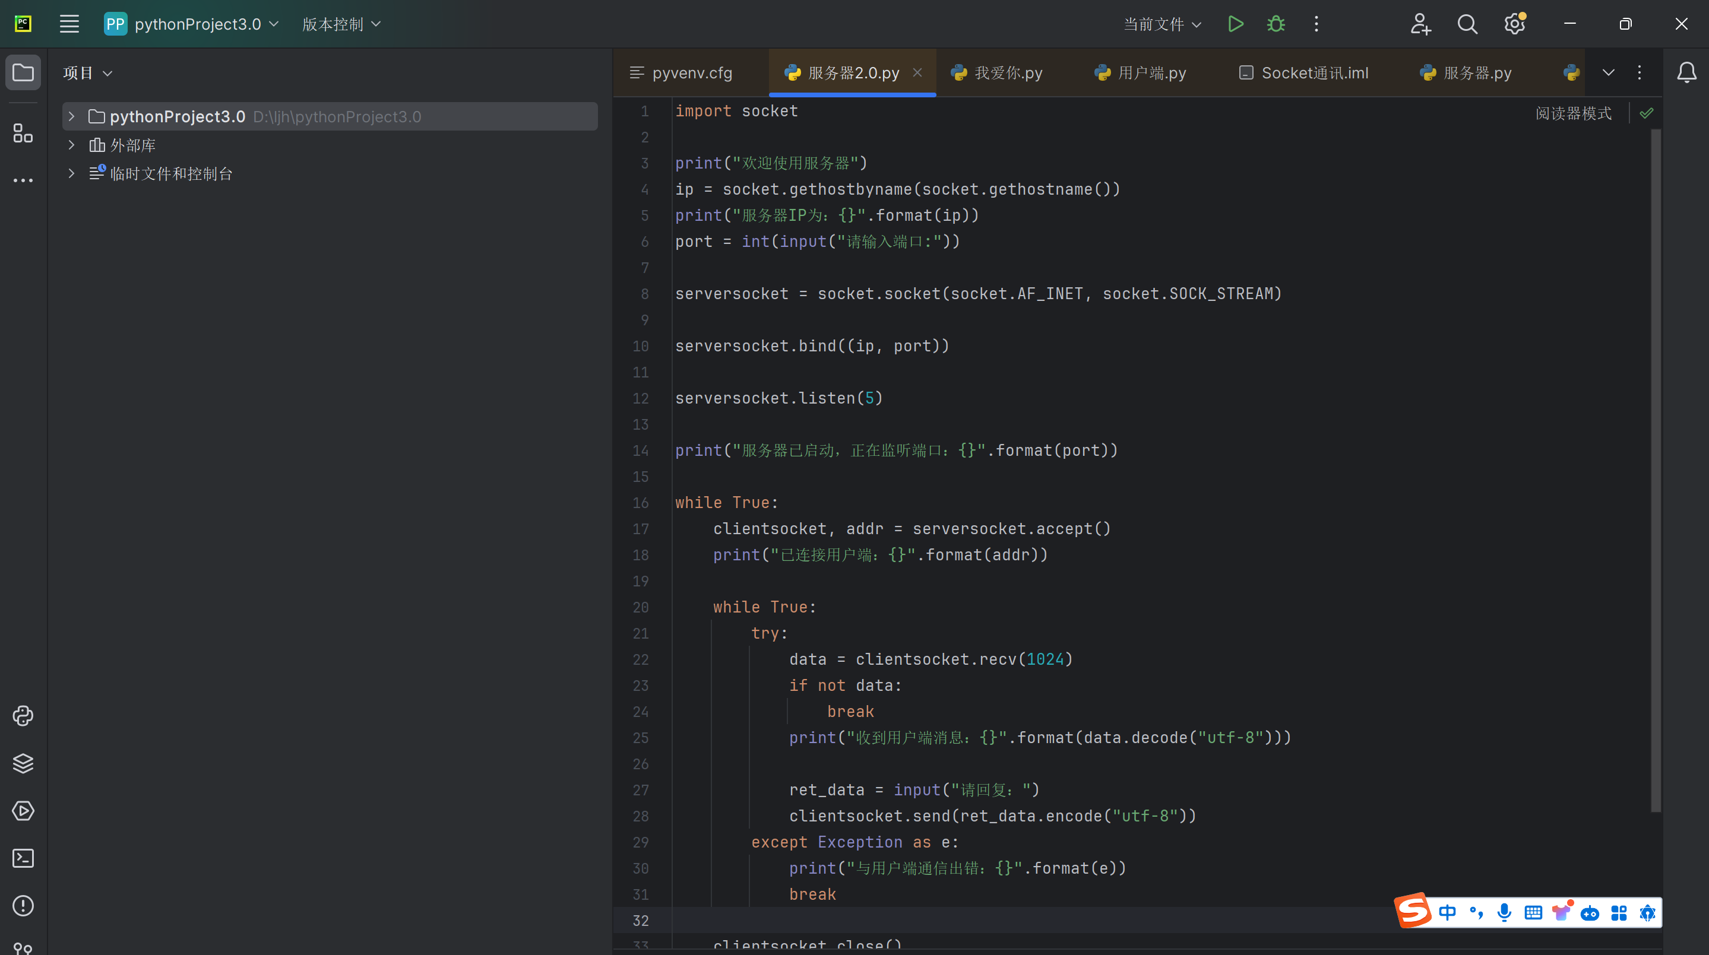Toggle reader mode (阅读器模式)
Image resolution: width=1709 pixels, height=955 pixels.
(x=1573, y=113)
